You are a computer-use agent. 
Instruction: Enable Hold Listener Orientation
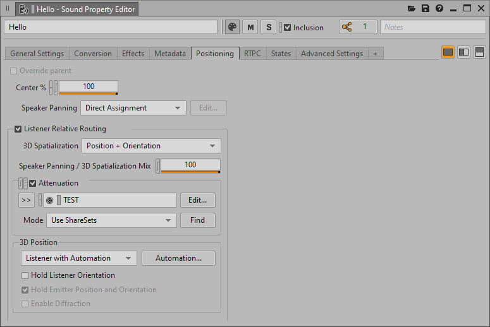[x=25, y=275]
